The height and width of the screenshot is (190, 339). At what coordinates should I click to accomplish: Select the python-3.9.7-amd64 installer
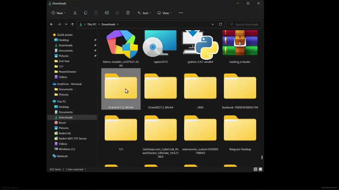[200, 47]
